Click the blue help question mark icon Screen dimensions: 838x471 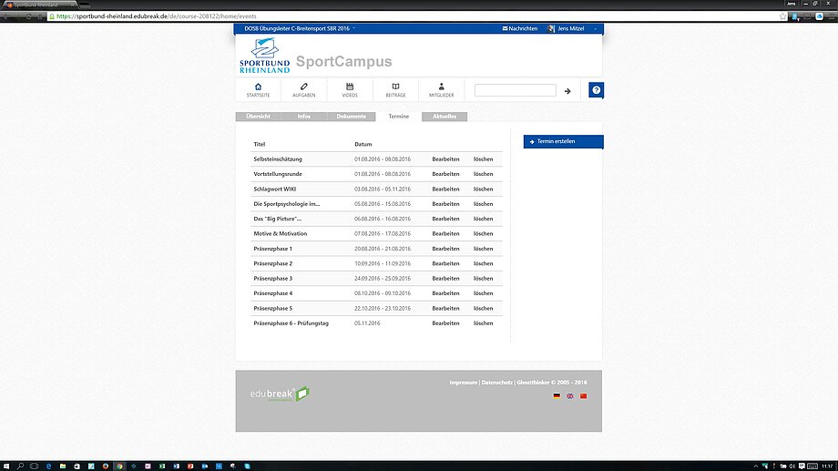pyautogui.click(x=596, y=90)
